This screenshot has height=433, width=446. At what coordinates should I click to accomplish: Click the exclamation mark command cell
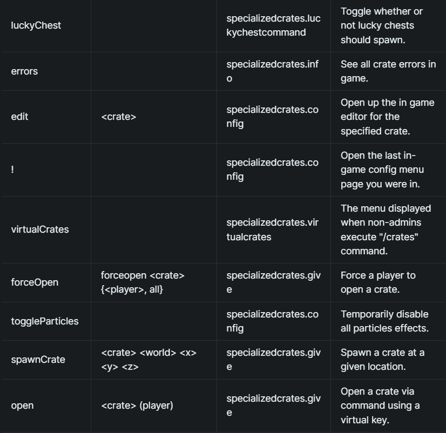(12, 170)
